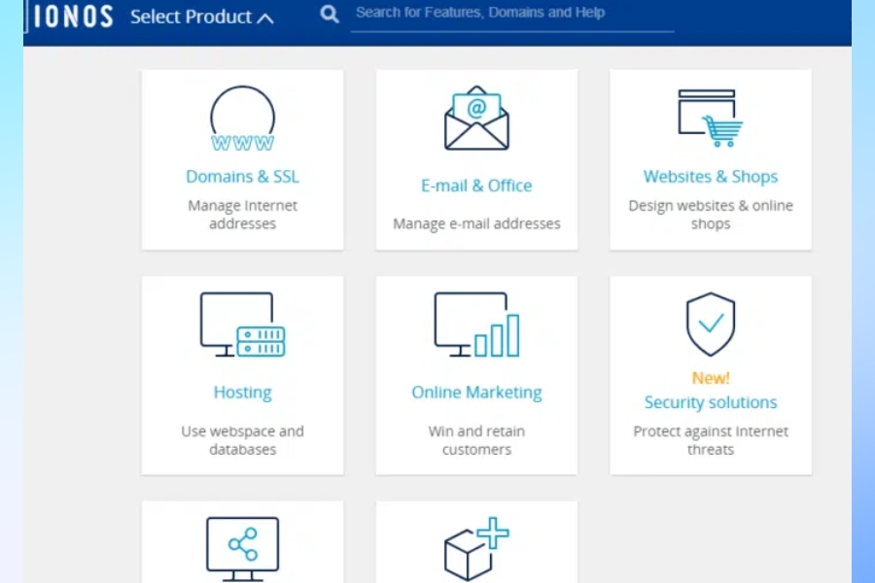Click 'Design websites & online shops' text
Viewport: 875px width, 583px height.
711,214
